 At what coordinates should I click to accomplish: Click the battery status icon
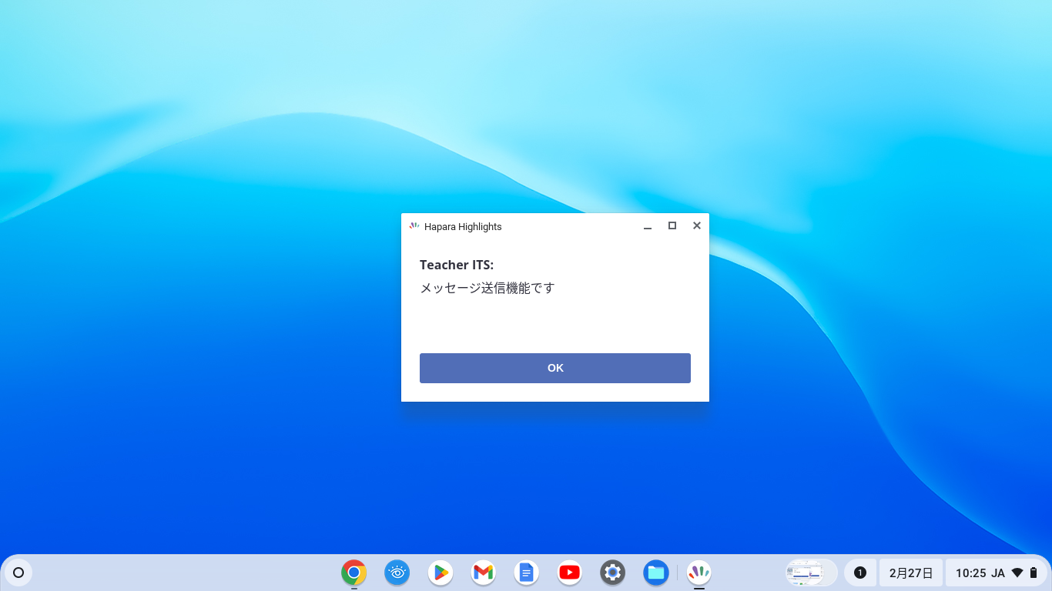[x=1034, y=573]
